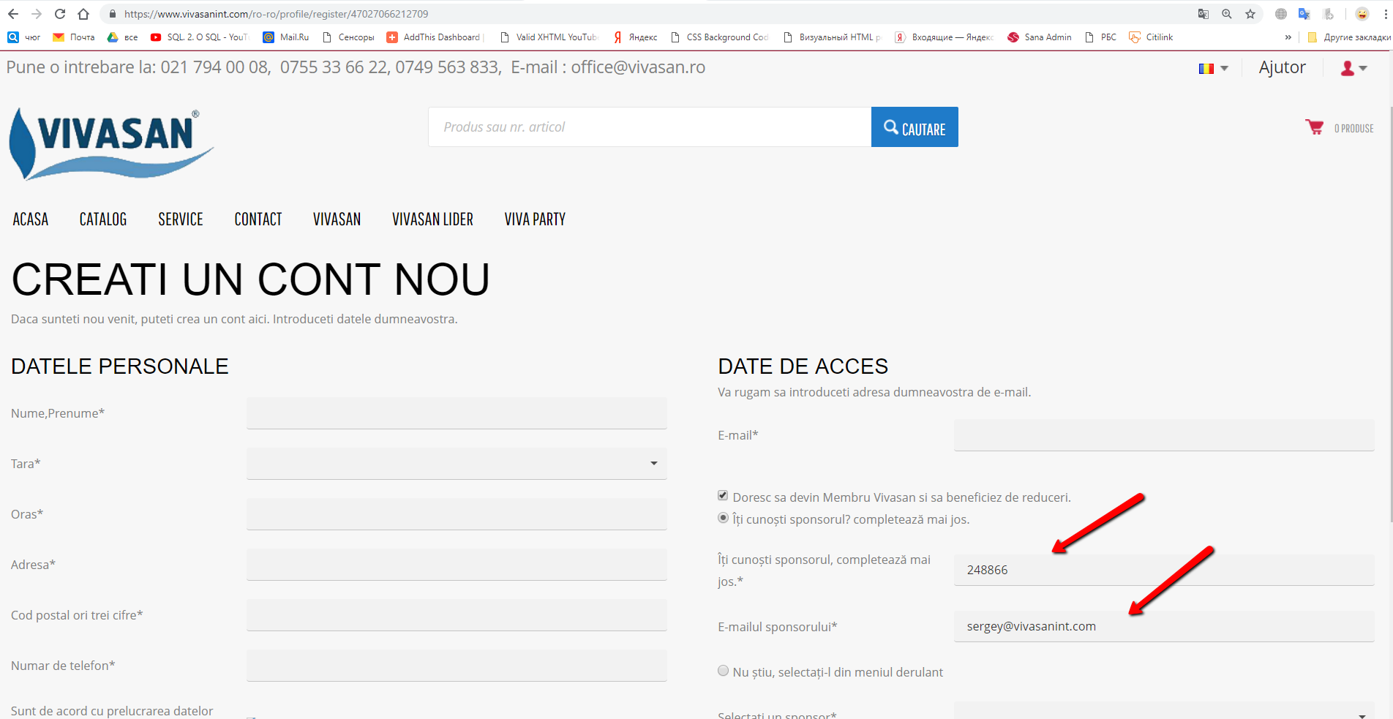This screenshot has height=719, width=1393.
Task: Open the browser home page icon
Action: pos(83,14)
